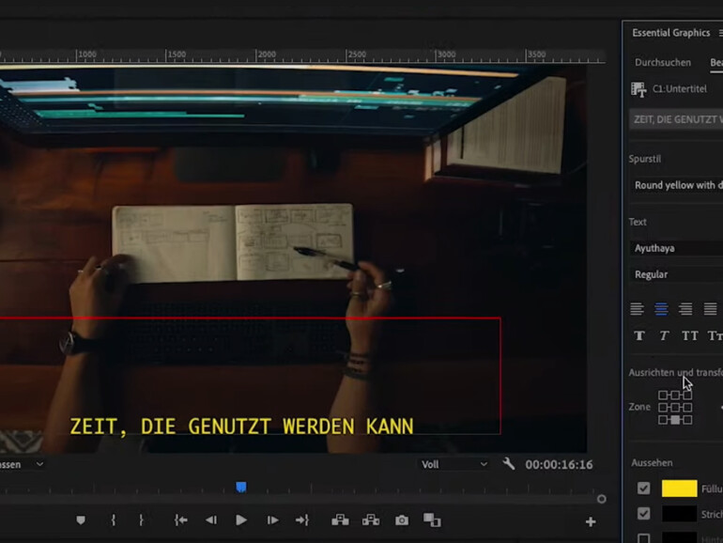The image size is (723, 543).
Task: Select the top-right zone box
Action: click(x=687, y=395)
